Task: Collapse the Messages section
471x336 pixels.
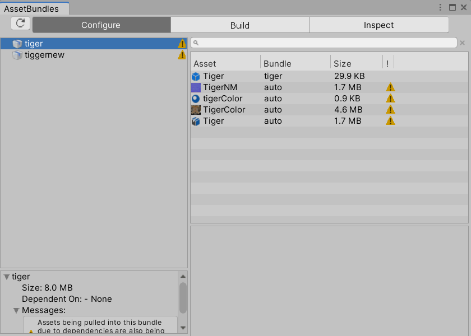Action: pos(16,310)
